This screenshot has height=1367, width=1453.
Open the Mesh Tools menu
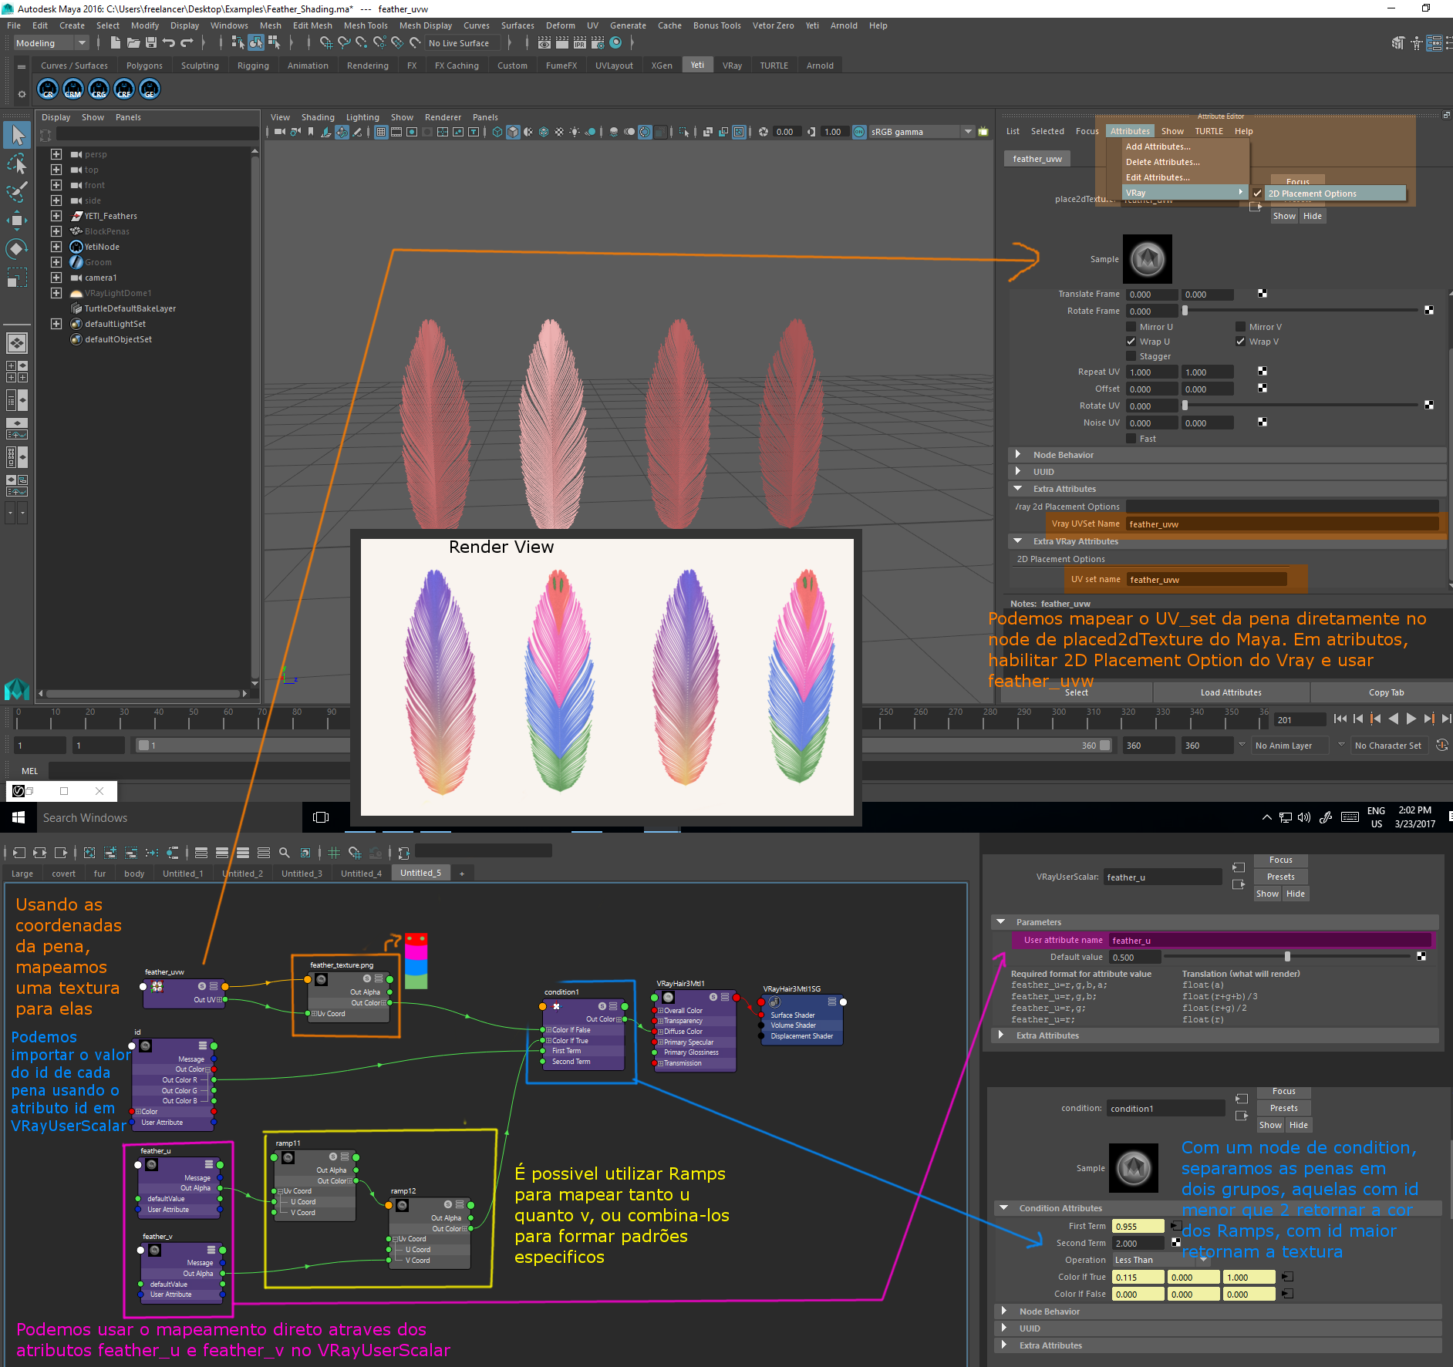pyautogui.click(x=366, y=25)
